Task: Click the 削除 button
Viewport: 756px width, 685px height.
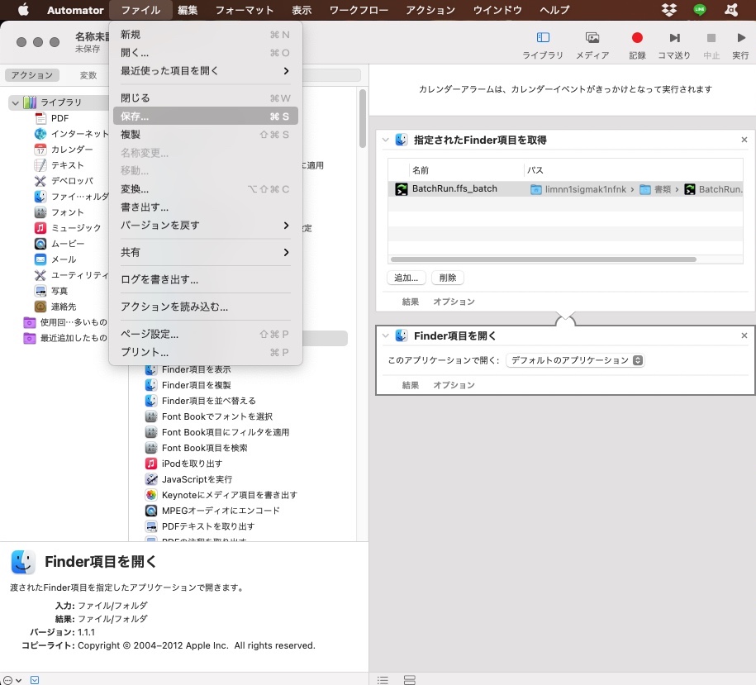Action: tap(448, 278)
